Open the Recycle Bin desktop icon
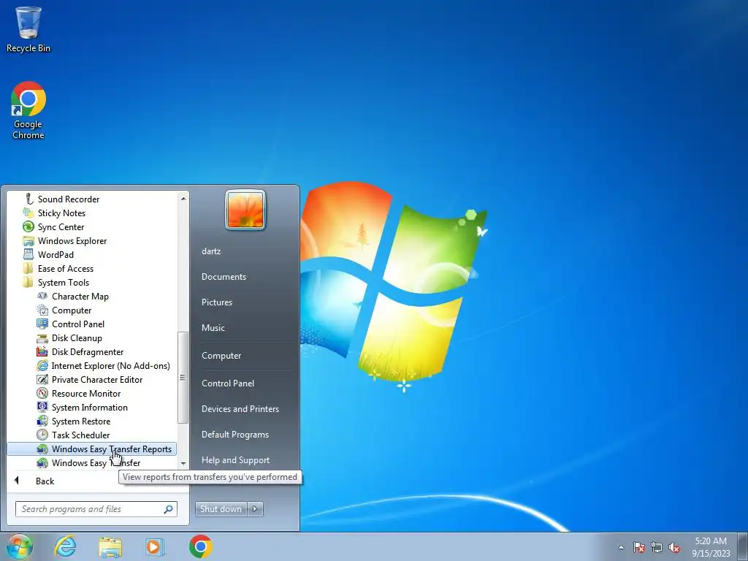The width and height of the screenshot is (748, 561). (x=28, y=28)
